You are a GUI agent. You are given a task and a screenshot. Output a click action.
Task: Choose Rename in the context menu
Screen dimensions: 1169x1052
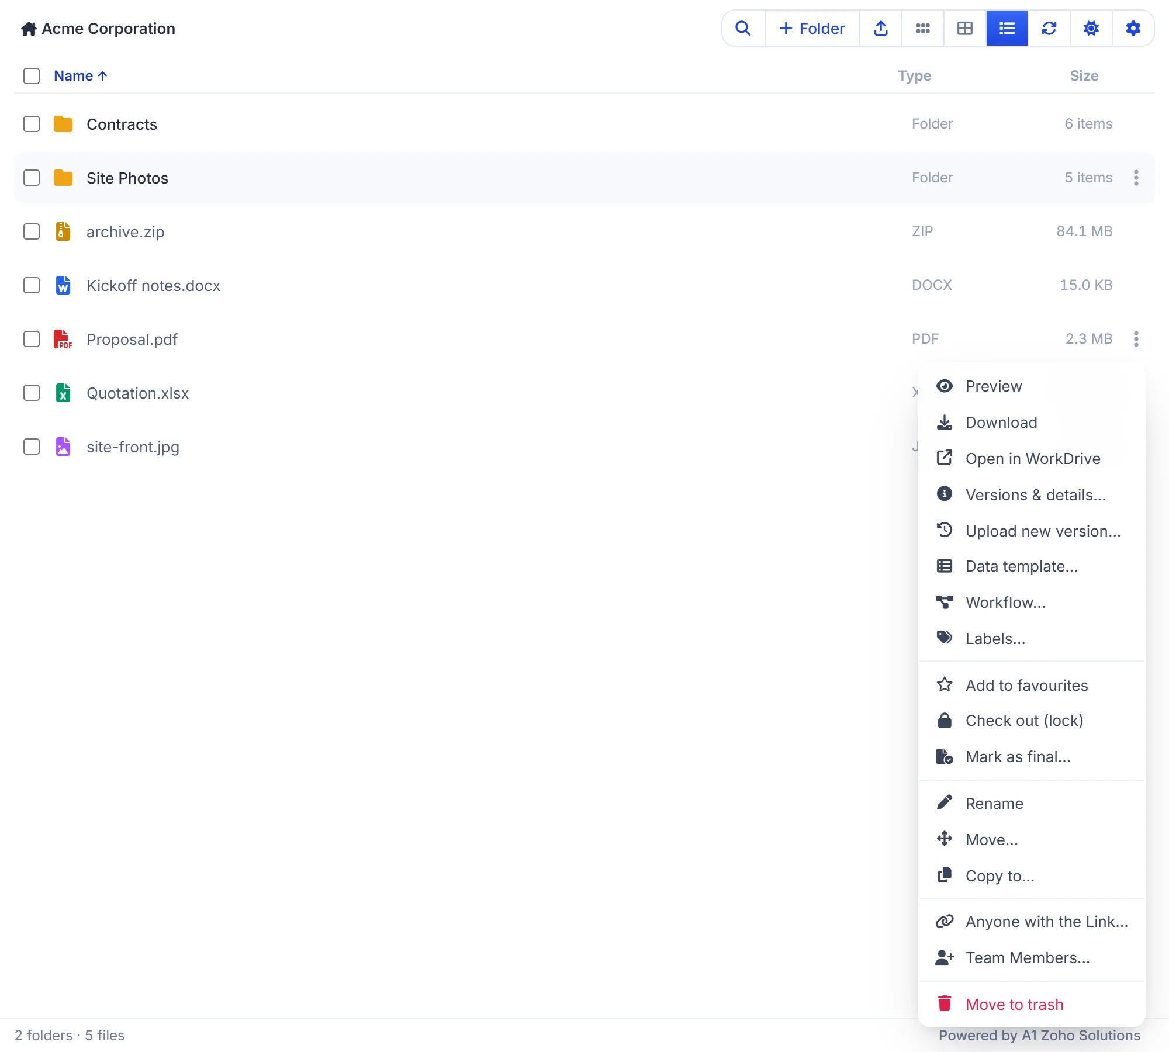[x=1032, y=804]
